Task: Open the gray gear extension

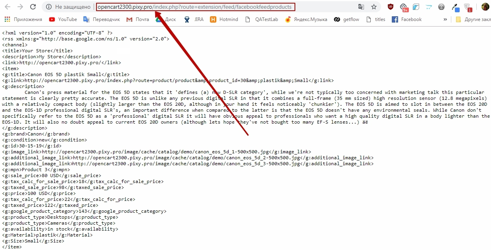Action: [x=441, y=7]
